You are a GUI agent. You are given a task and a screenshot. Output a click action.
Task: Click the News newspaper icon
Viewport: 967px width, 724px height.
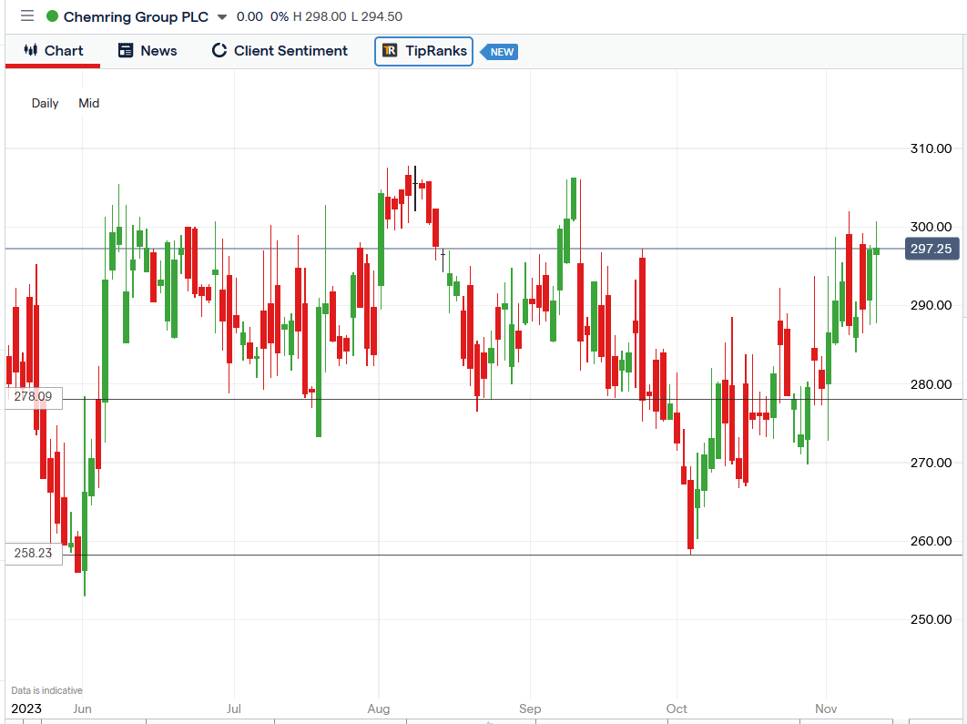[126, 51]
